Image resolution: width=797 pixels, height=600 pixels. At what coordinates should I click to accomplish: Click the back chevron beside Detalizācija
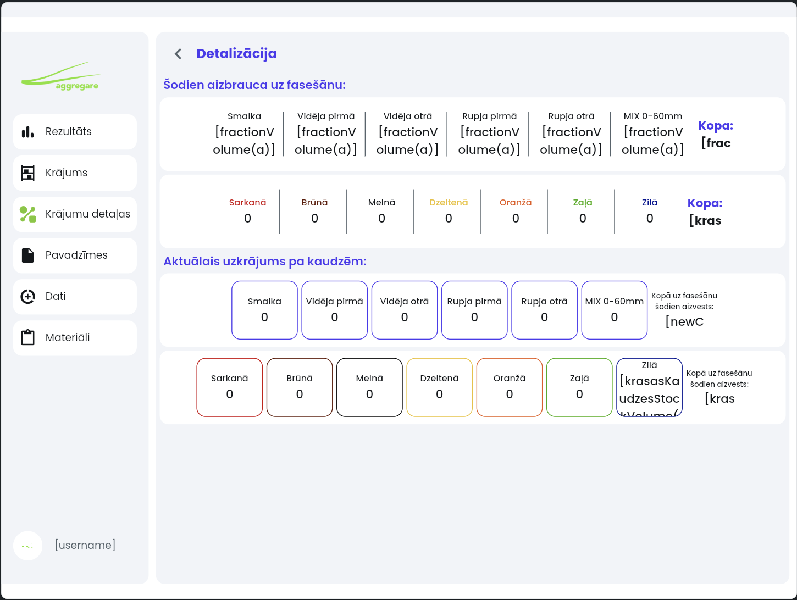178,53
